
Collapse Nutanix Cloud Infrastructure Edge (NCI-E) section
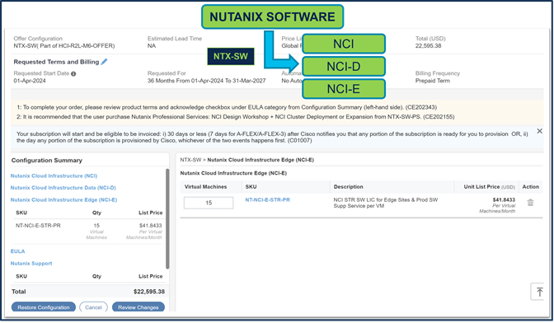(63, 199)
